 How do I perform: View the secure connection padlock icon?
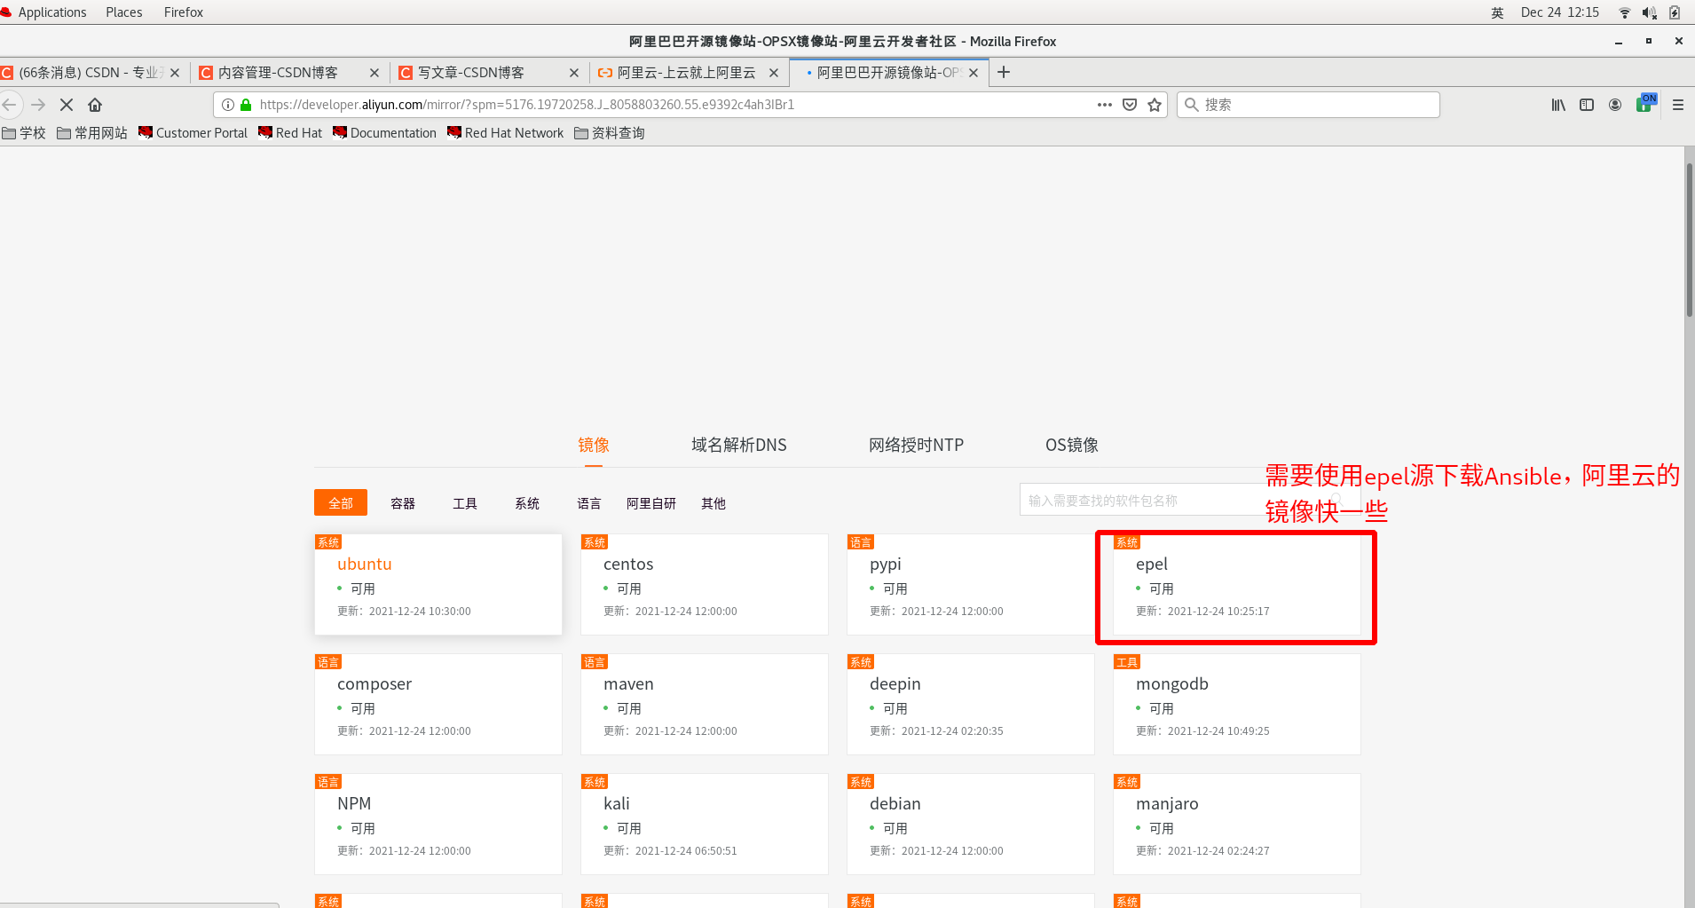[246, 105]
